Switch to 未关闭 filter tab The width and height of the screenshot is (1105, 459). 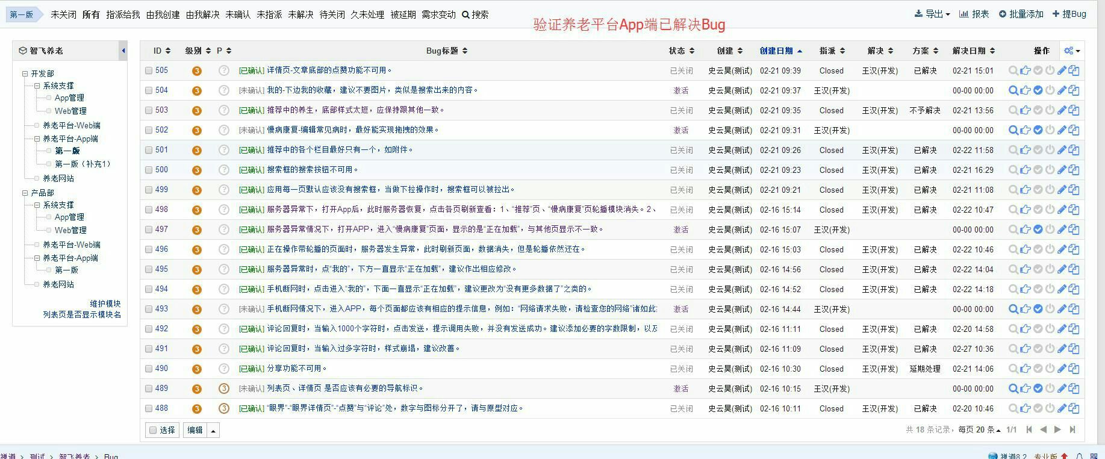click(x=63, y=14)
